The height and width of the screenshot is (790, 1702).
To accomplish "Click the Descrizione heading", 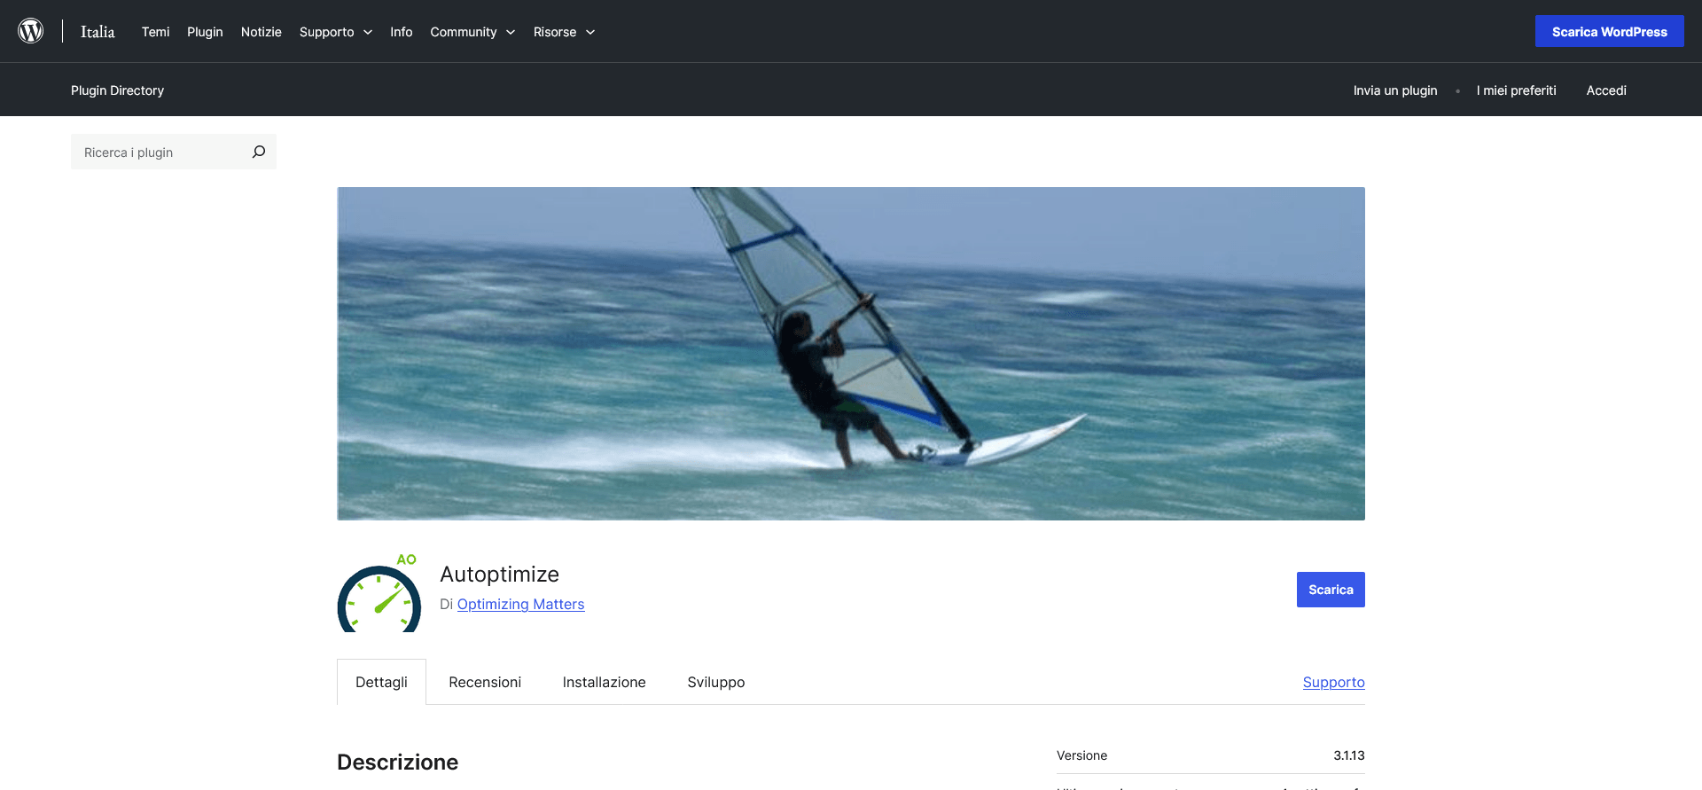I will (x=397, y=763).
